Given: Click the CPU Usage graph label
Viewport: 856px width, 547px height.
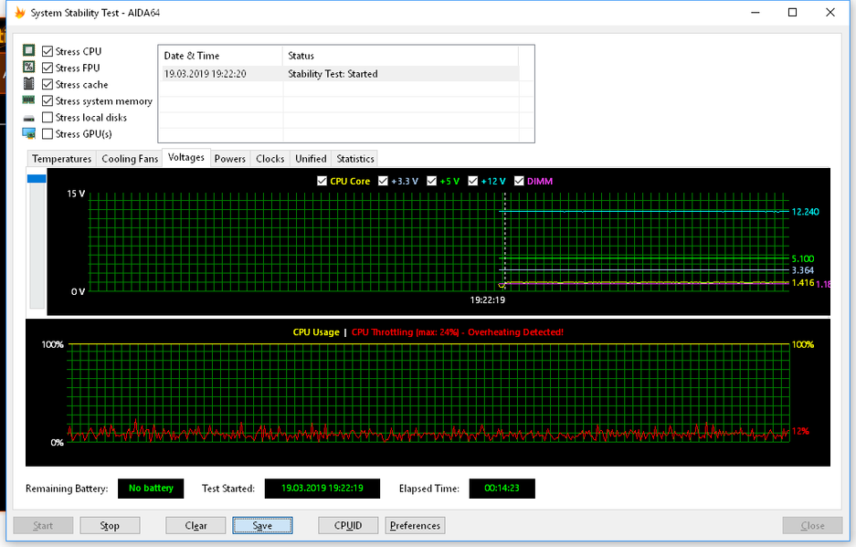Looking at the screenshot, I should coord(316,331).
